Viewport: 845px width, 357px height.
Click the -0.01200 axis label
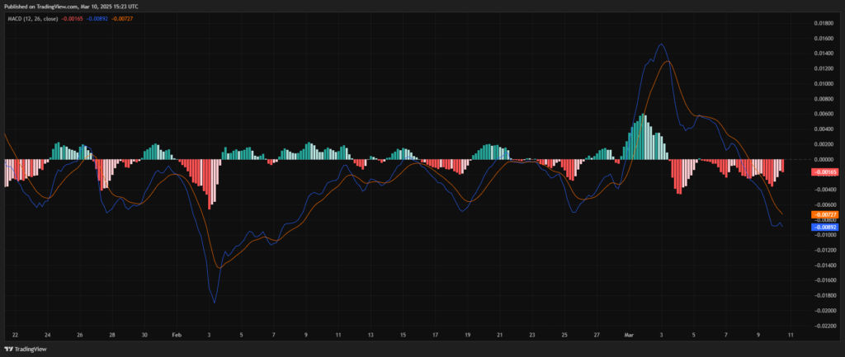824,250
